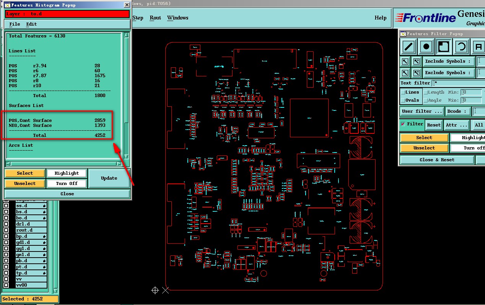485x305 pixels.
Task: Select the text feature type icon
Action: [x=478, y=47]
